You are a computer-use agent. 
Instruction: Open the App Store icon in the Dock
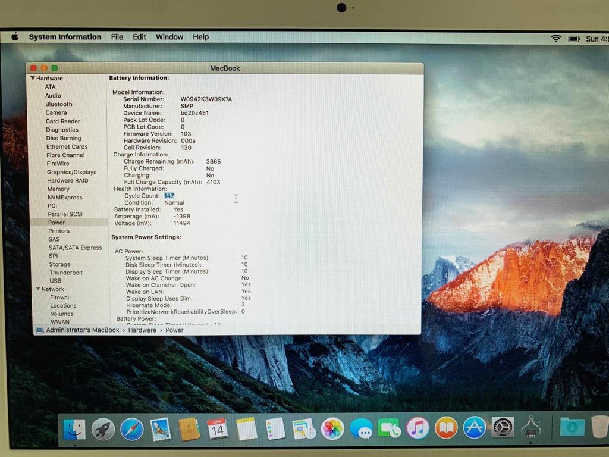(x=474, y=428)
